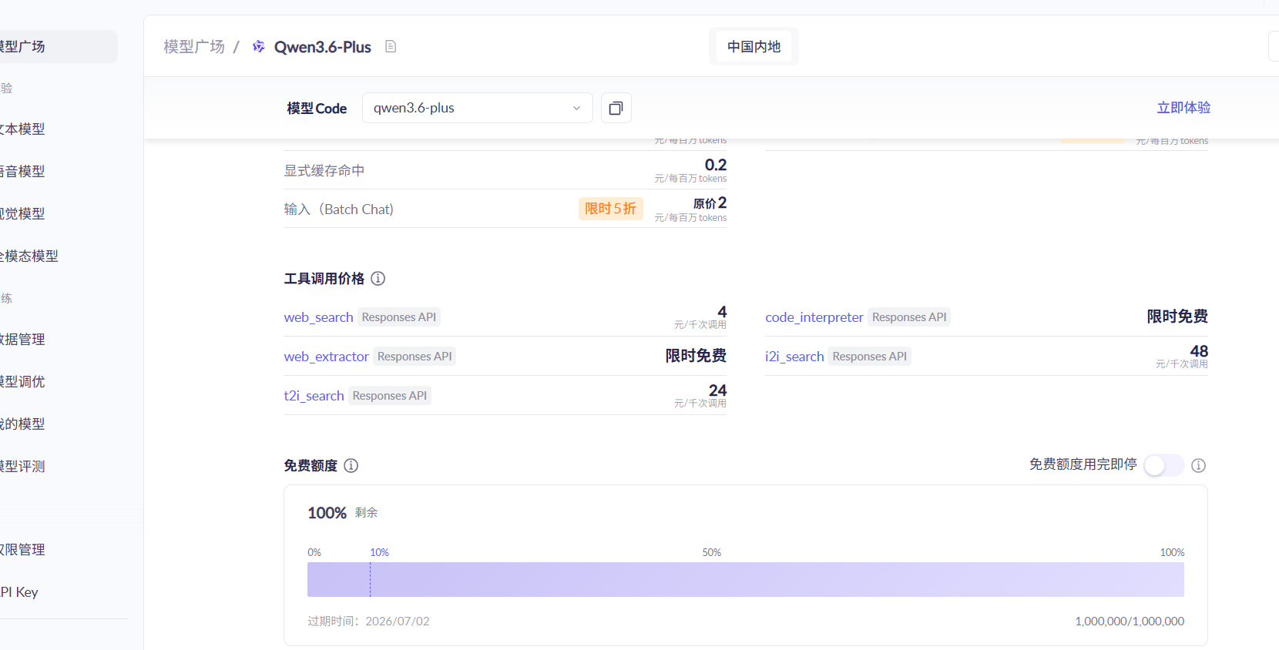
Task: Open 模型评测 in the sidebar
Action: point(23,467)
